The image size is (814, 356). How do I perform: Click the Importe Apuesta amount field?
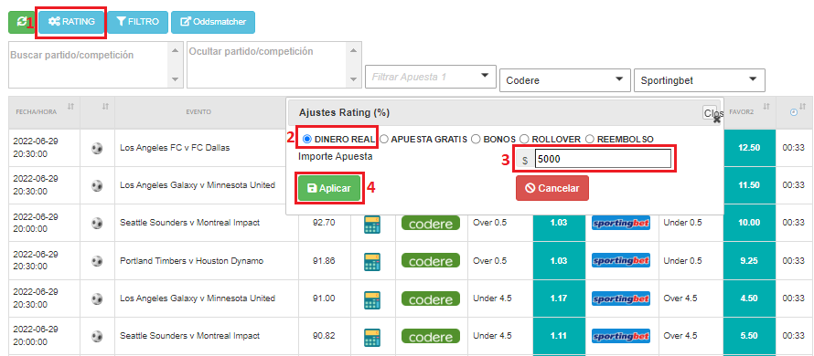click(602, 160)
